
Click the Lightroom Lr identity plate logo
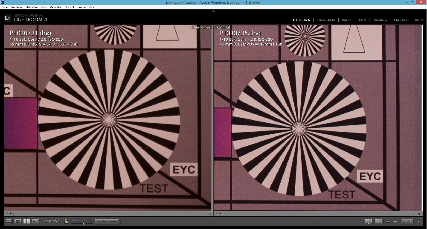coord(8,18)
